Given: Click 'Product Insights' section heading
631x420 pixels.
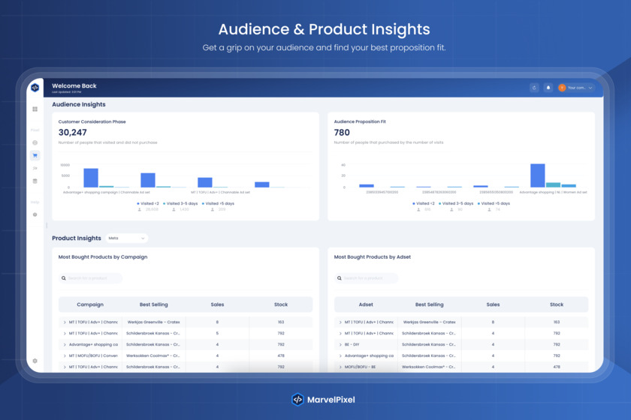Looking at the screenshot, I should pos(77,238).
